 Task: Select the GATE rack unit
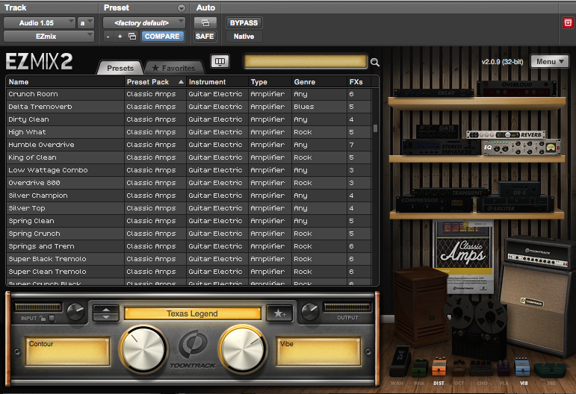click(x=436, y=131)
